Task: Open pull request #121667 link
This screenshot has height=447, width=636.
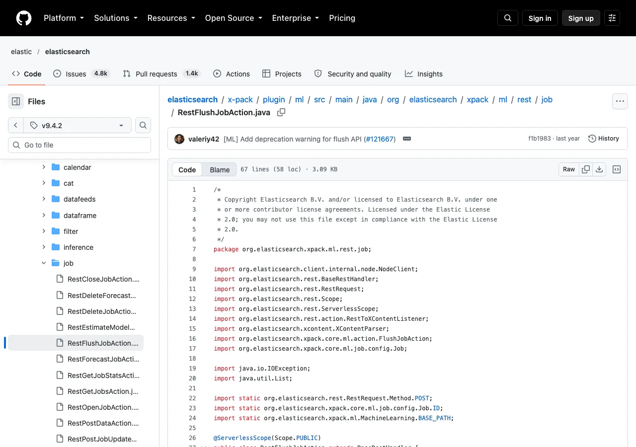Action: pyautogui.click(x=380, y=139)
